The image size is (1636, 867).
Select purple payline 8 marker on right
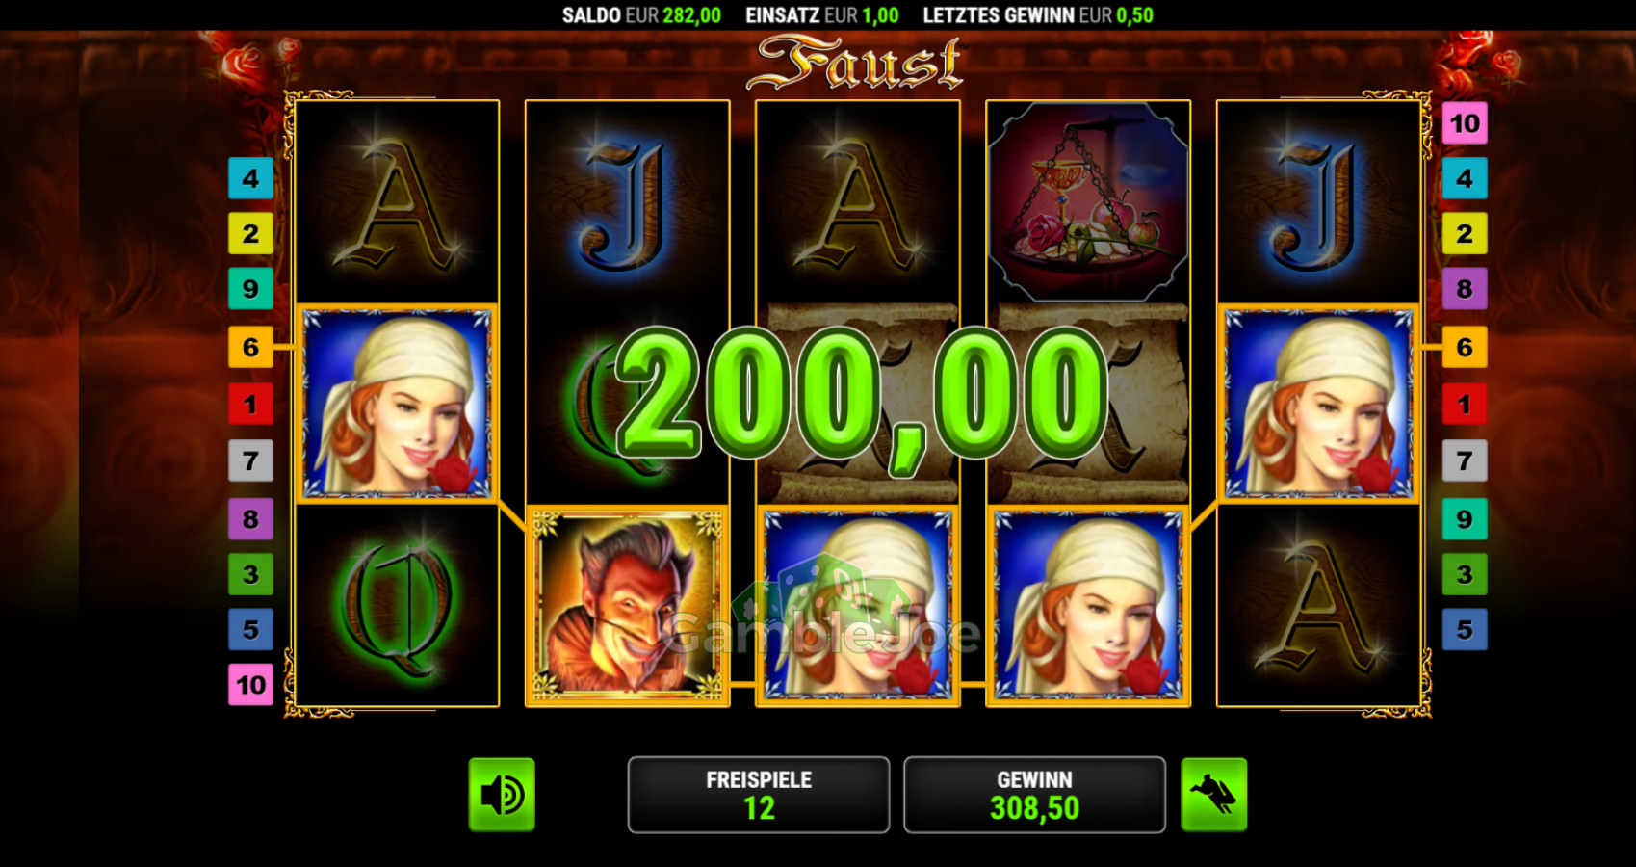pos(1465,289)
